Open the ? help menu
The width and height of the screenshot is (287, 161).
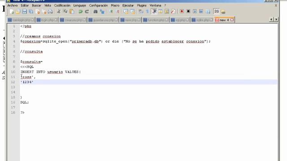tap(165, 5)
